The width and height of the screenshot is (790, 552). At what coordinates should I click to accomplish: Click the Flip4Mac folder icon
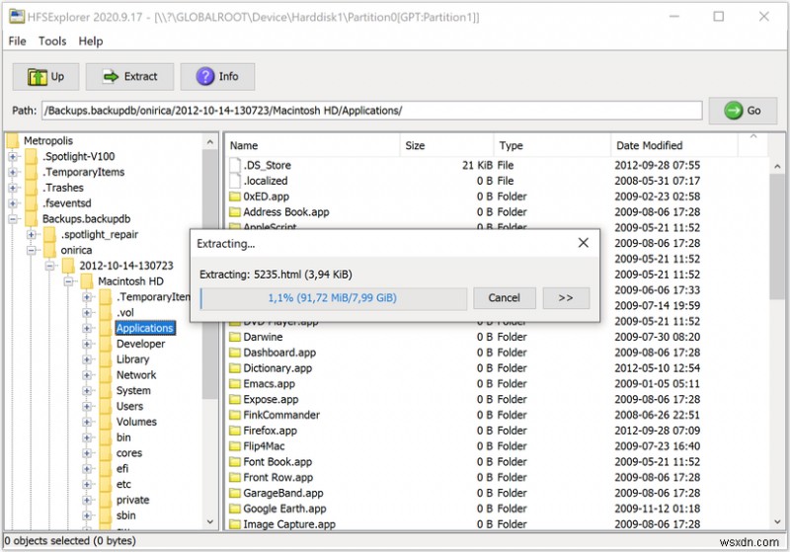[x=235, y=446]
